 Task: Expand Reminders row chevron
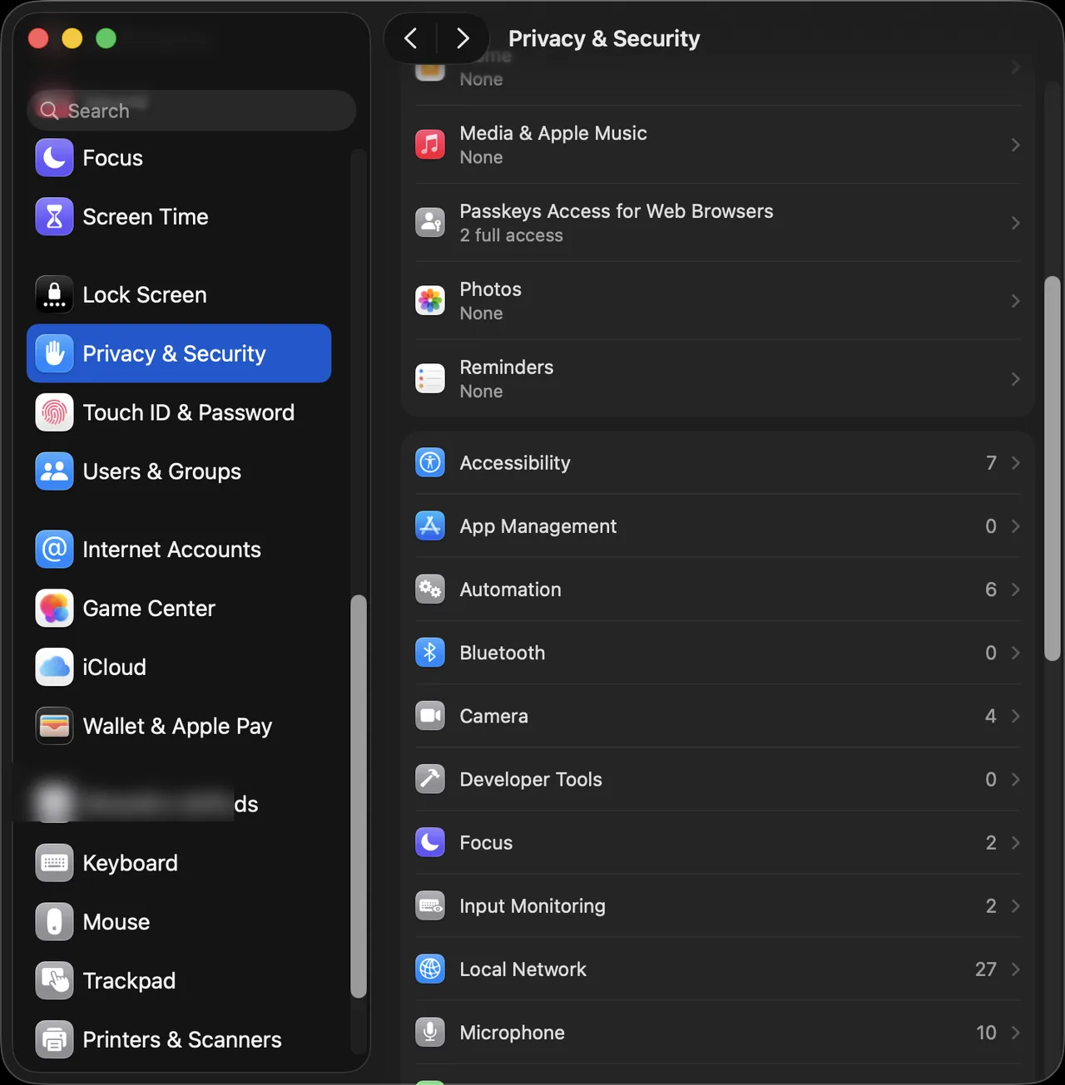coord(1015,379)
